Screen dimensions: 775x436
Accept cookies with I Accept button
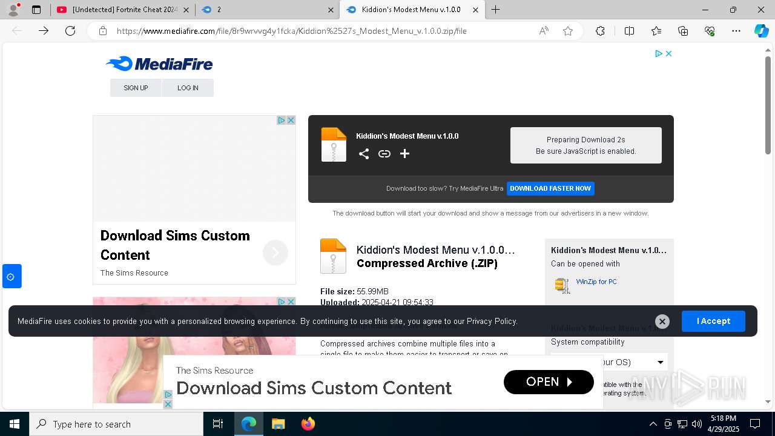713,321
